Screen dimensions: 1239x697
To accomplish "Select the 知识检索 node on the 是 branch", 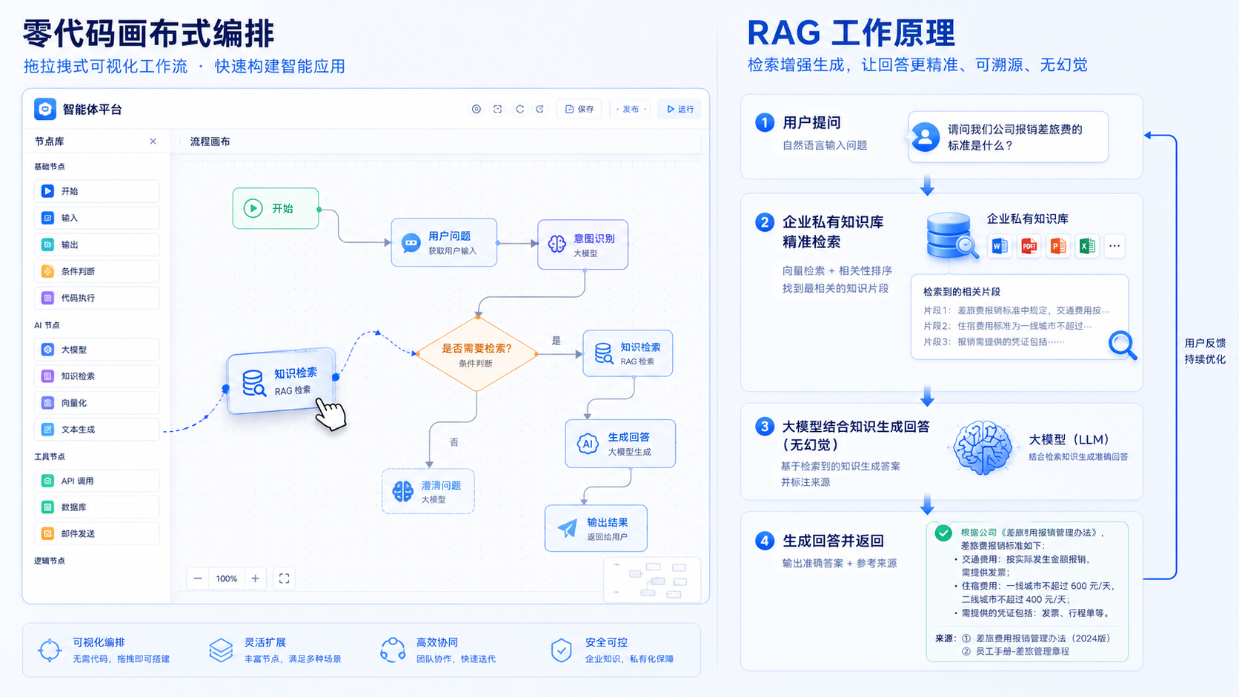I will point(628,353).
